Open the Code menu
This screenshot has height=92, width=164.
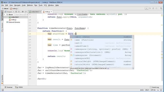click(x=24, y=5)
